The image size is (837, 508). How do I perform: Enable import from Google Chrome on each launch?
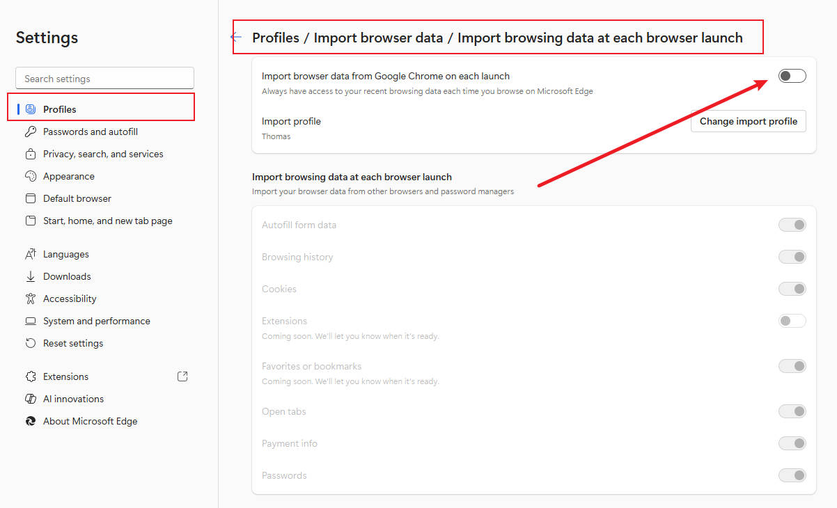click(792, 76)
